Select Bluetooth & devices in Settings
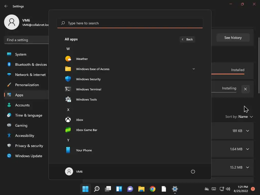This screenshot has height=195, width=260. [x=26, y=64]
